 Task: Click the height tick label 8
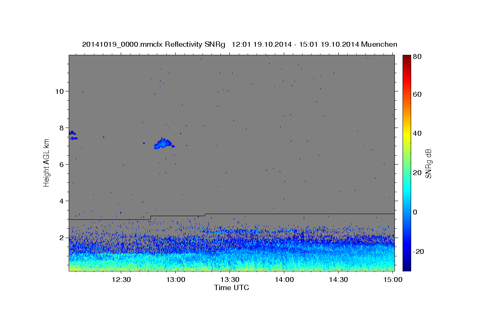point(61,128)
